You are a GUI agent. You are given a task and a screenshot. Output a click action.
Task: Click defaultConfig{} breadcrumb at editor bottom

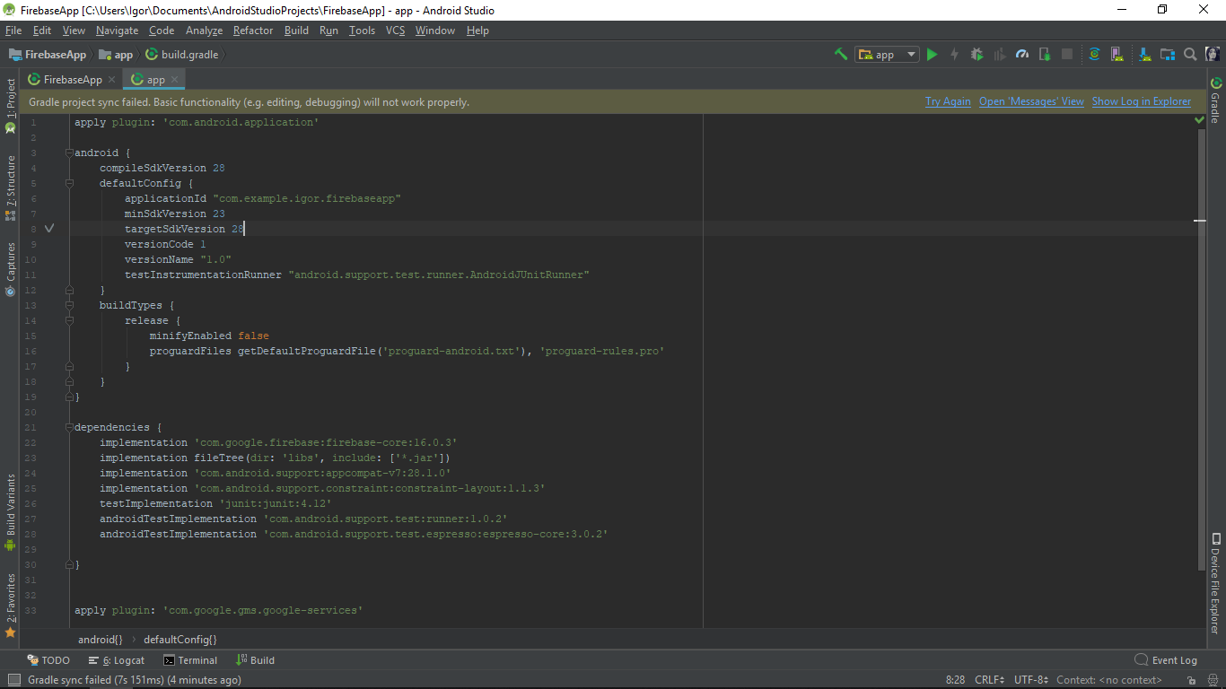180,640
